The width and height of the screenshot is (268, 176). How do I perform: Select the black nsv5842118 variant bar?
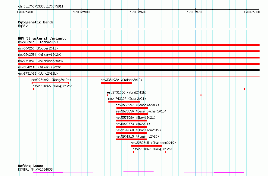pyautogui.click(x=139, y=70)
